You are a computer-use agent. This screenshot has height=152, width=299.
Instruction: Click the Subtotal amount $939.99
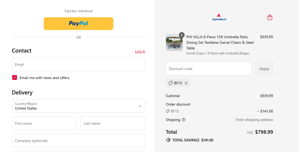267,96
